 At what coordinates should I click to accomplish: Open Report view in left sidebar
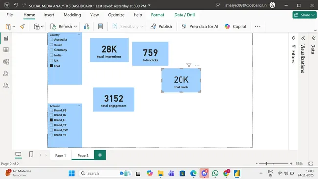pyautogui.click(x=6, y=38)
